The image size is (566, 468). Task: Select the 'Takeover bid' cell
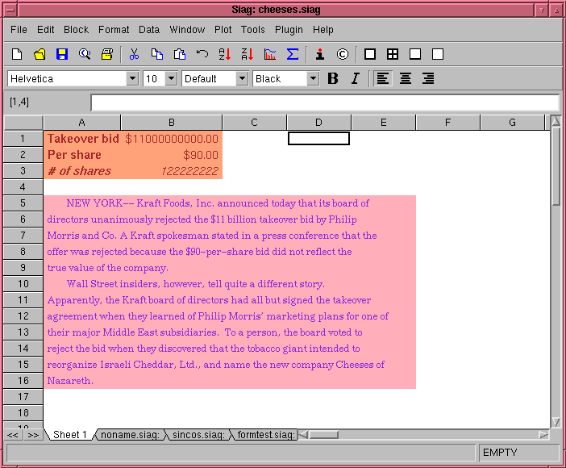82,139
